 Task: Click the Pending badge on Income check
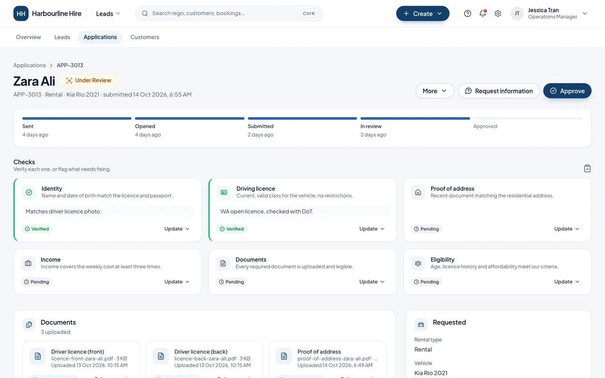[x=37, y=282]
